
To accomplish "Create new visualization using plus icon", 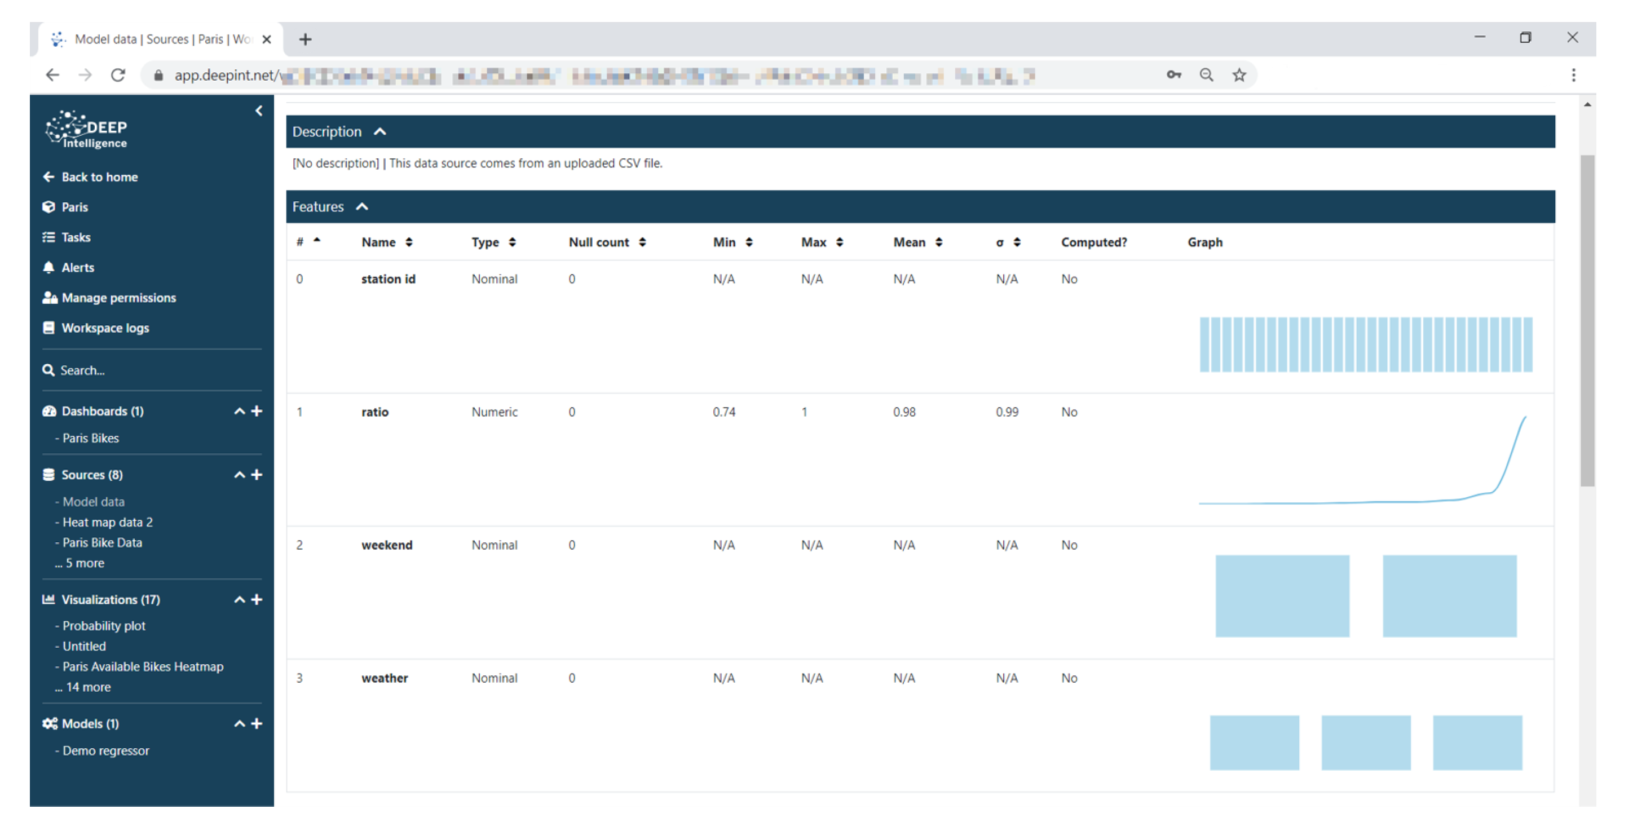I will (257, 599).
